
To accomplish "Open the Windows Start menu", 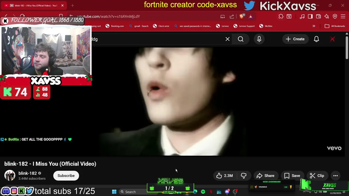I will pyautogui.click(x=114, y=192).
